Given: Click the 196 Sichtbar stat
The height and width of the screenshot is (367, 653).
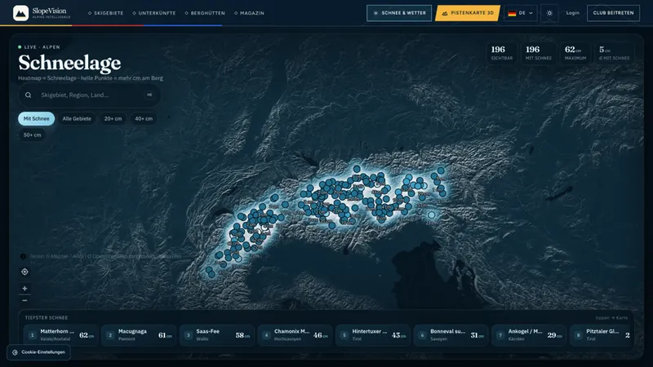Looking at the screenshot, I should coord(502,53).
